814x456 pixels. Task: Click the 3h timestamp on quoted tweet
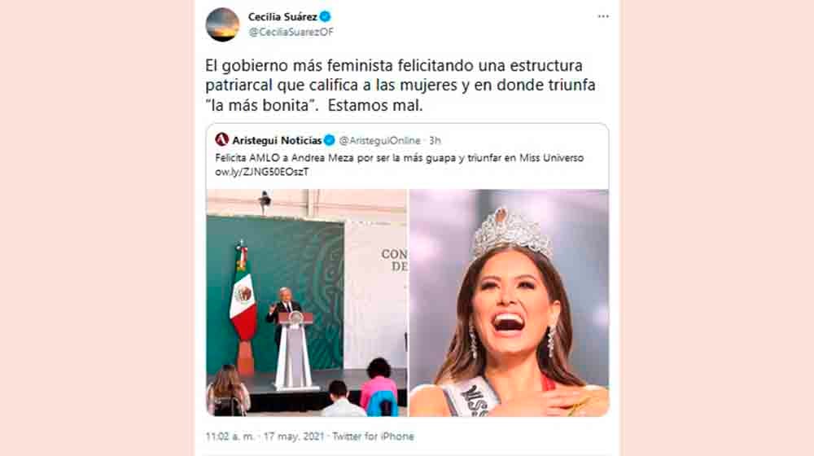coord(435,140)
